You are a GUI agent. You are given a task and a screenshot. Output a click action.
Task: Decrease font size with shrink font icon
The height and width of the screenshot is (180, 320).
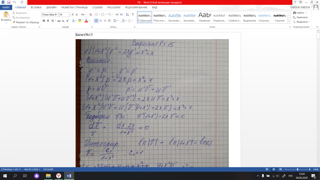coord(77,14)
